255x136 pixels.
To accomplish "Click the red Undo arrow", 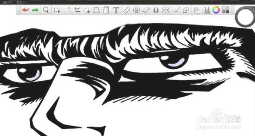I will click(25, 10).
